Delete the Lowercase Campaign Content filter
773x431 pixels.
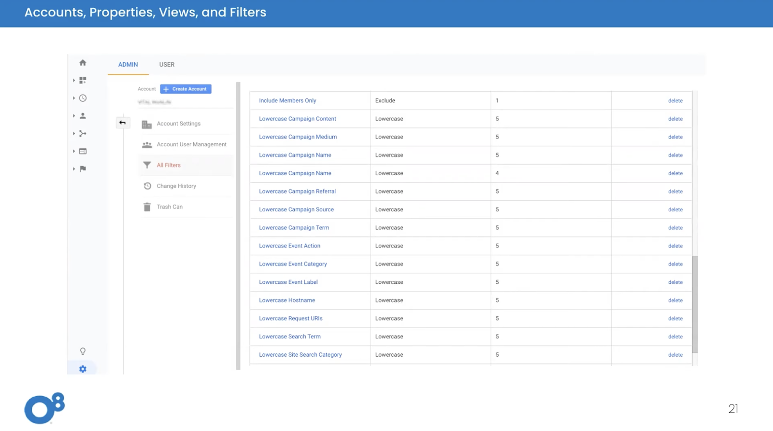pos(675,119)
